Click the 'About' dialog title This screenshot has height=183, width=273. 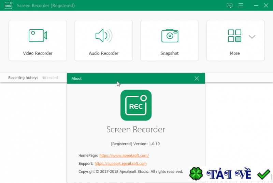point(76,78)
